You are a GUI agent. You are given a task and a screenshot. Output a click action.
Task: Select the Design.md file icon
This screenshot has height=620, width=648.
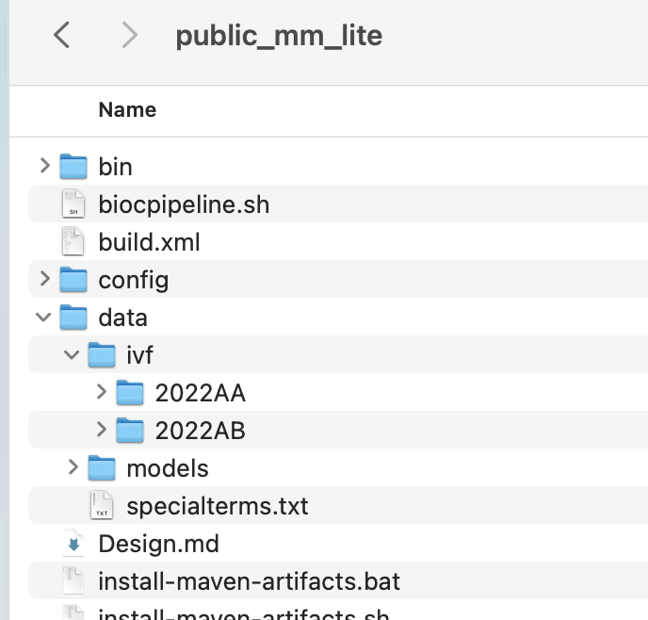pyautogui.click(x=73, y=543)
